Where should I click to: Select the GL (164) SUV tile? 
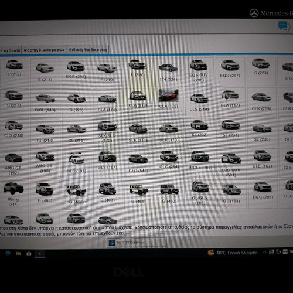(231, 194)
